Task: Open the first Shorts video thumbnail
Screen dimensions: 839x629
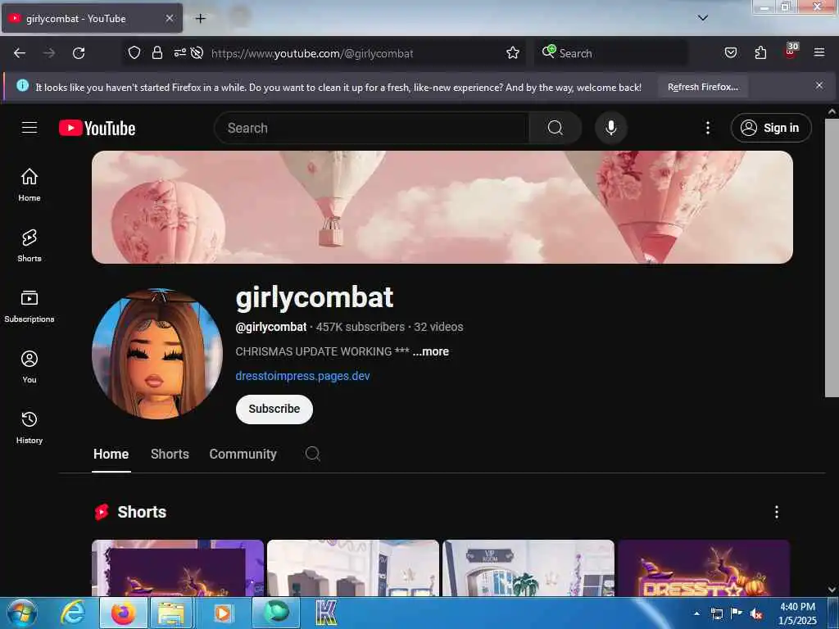Action: click(178, 568)
